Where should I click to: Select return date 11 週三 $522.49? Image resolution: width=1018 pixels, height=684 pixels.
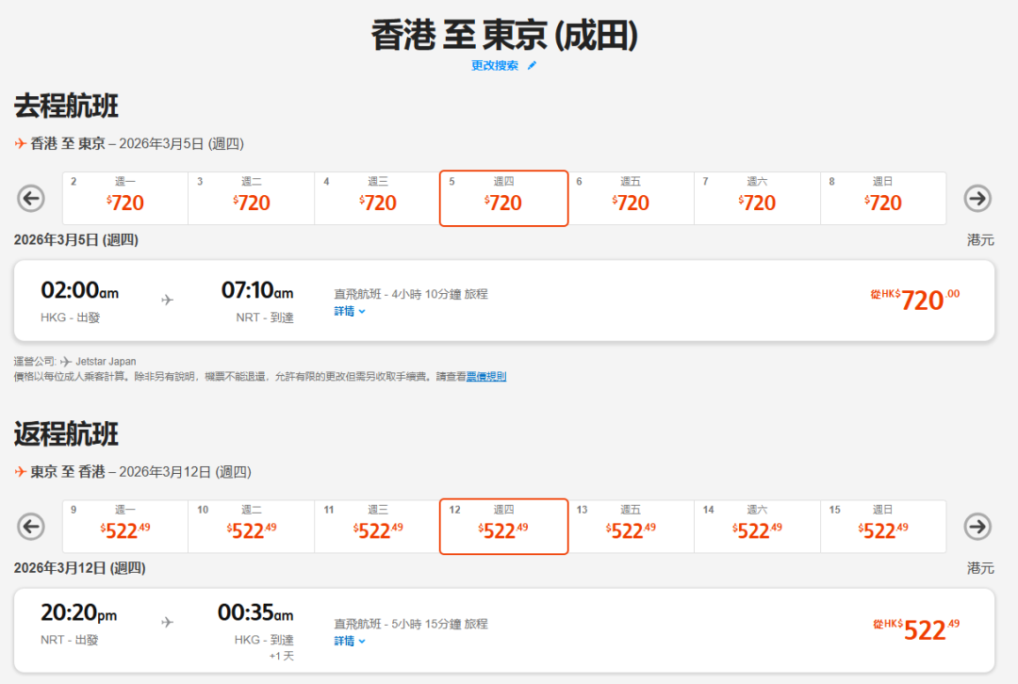pyautogui.click(x=377, y=527)
